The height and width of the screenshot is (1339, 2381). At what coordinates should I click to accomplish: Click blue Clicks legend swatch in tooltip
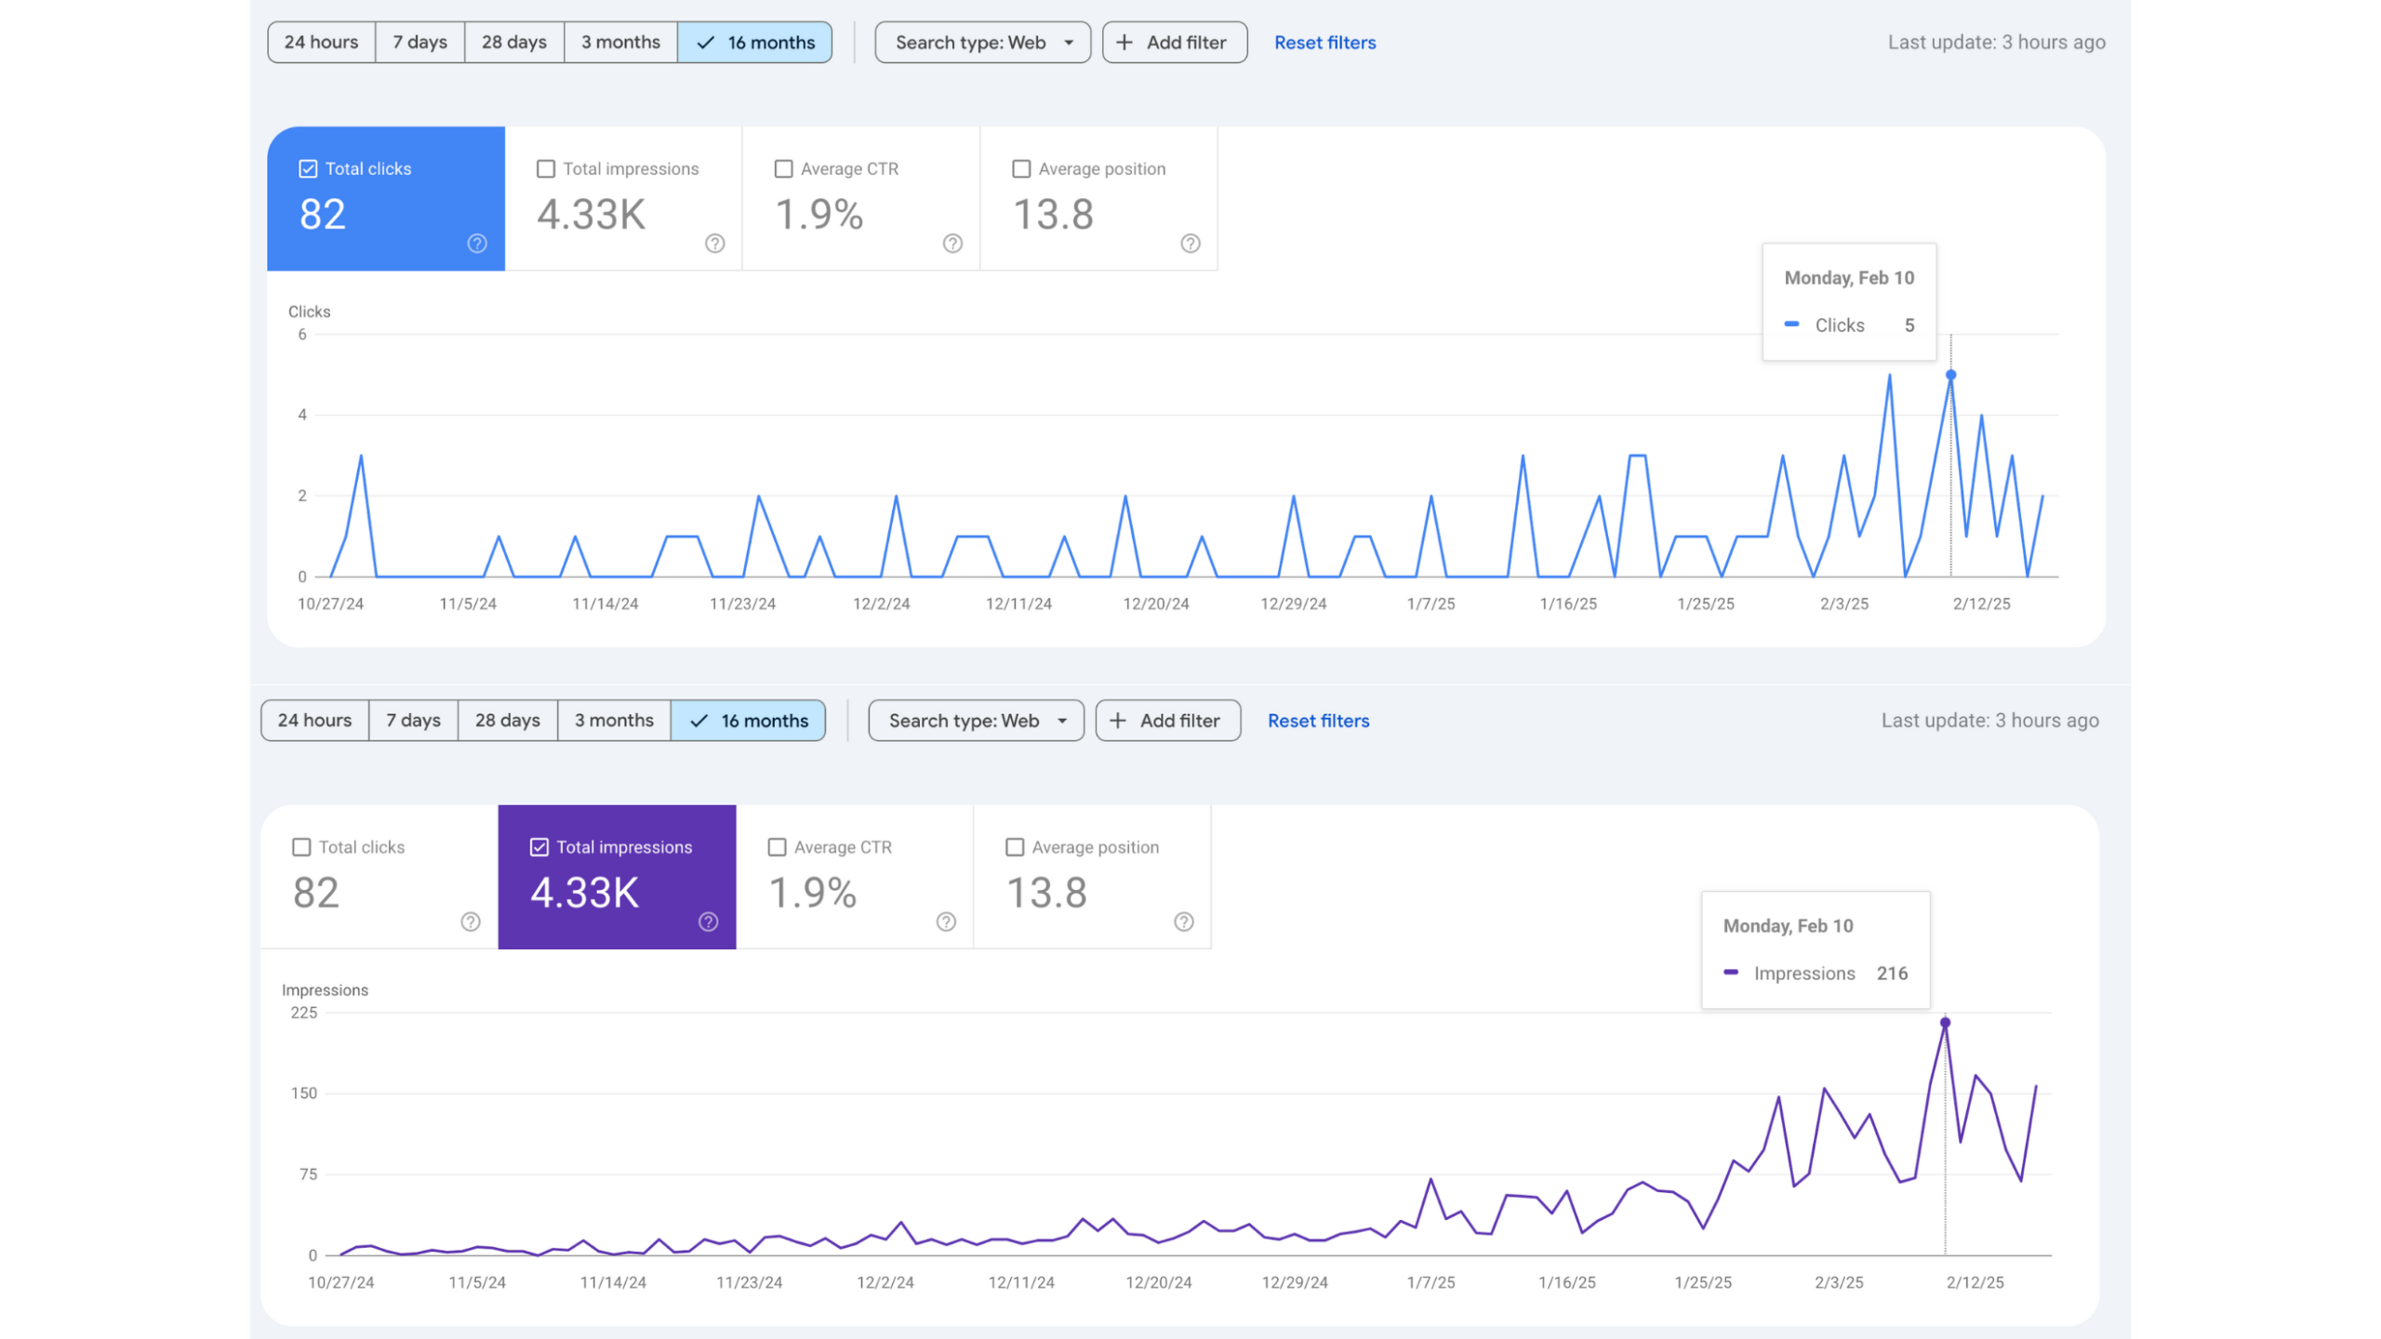pyautogui.click(x=1791, y=325)
